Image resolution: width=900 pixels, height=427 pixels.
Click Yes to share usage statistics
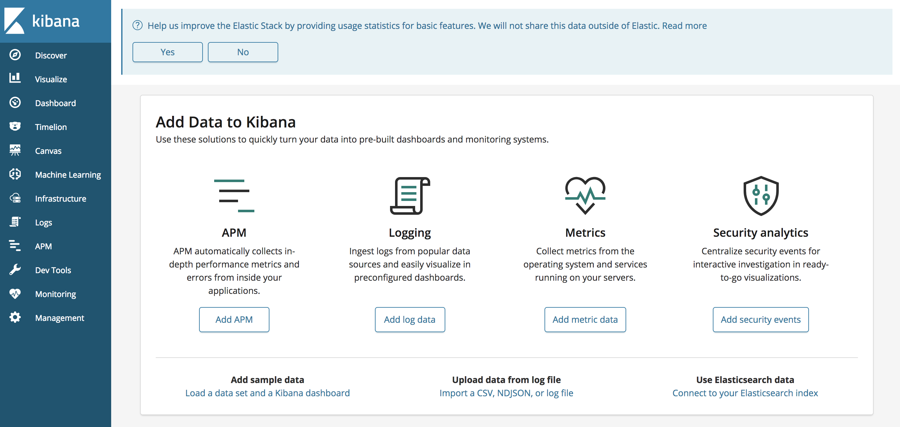168,52
